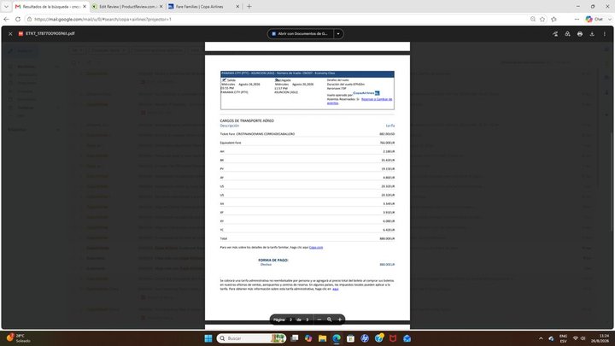The height and width of the screenshot is (346, 615).
Task: Open the Mail app from the taskbar
Action: (407, 338)
